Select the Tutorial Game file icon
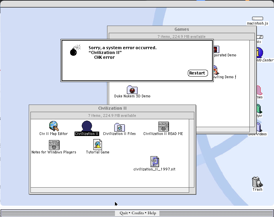 (97, 144)
